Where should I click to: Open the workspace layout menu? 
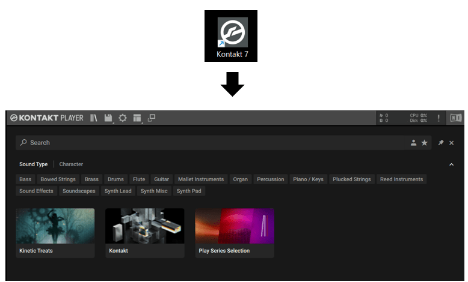tap(137, 118)
